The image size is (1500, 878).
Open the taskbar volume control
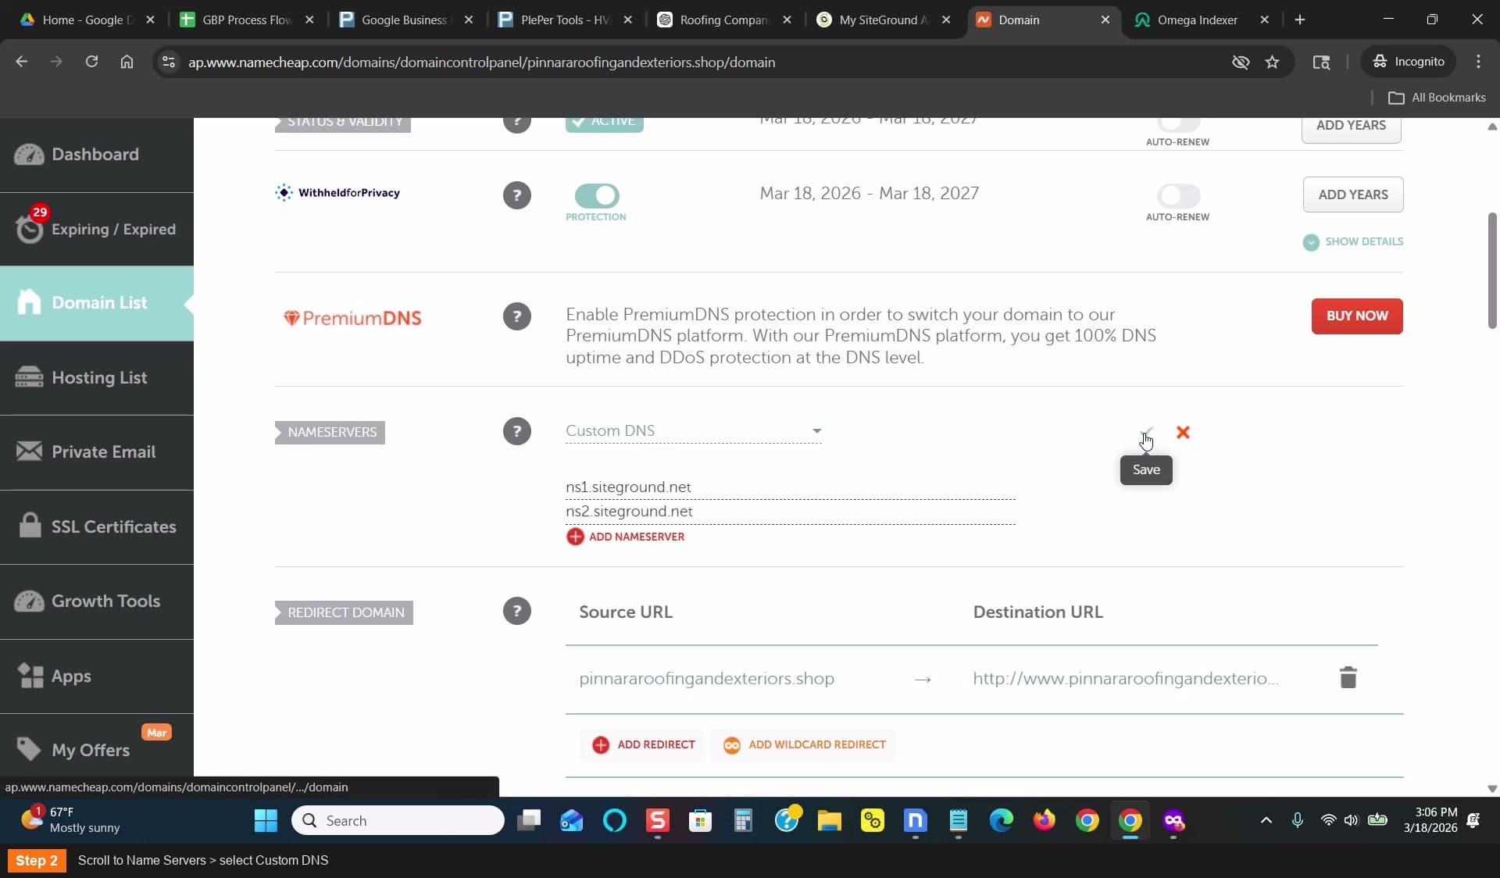pyautogui.click(x=1351, y=820)
